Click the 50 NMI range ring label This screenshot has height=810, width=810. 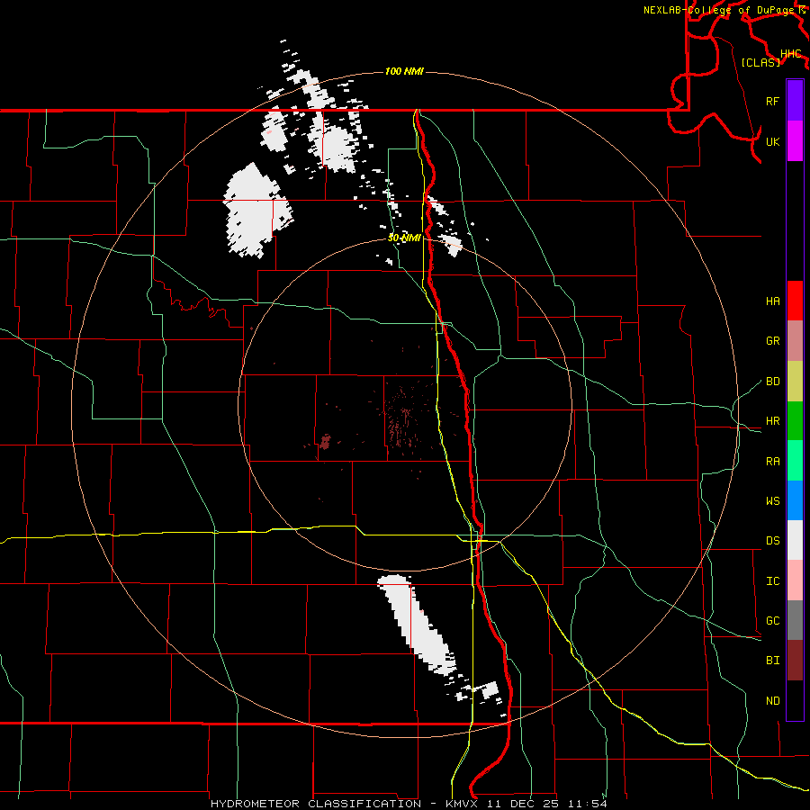(404, 238)
